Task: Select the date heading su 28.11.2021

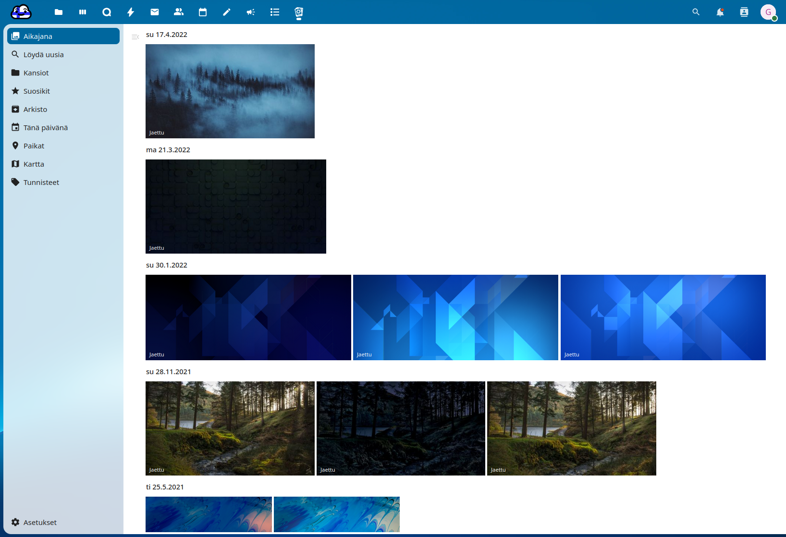Action: pyautogui.click(x=169, y=372)
